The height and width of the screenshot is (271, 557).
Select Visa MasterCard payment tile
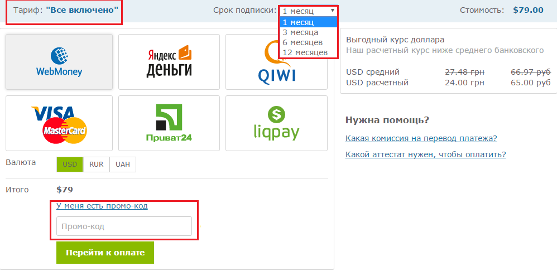click(x=59, y=123)
